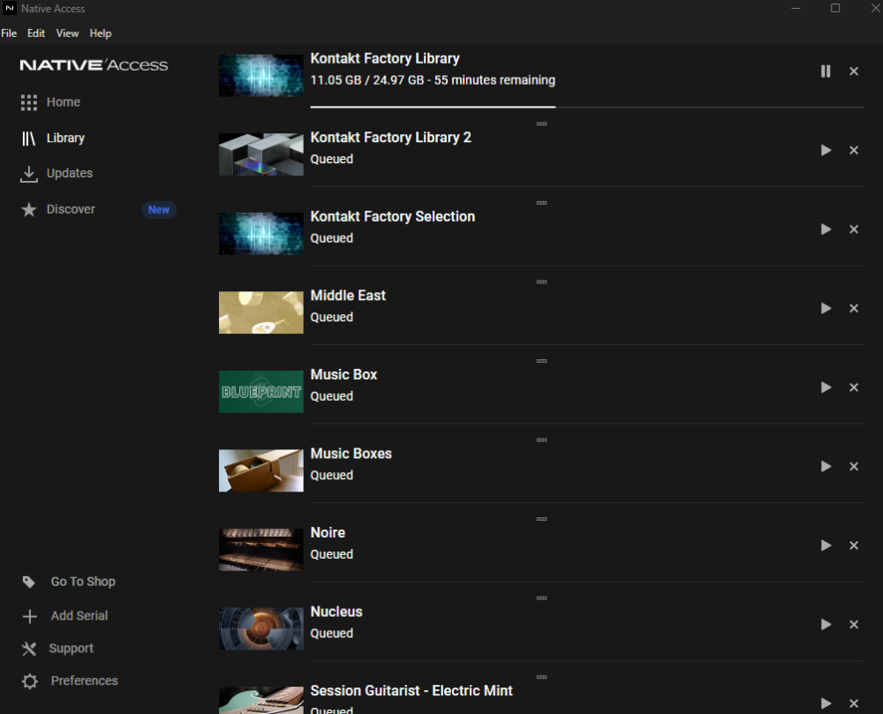Click the 'Nucleus' product title
Screen dimensions: 883x714
click(x=336, y=612)
